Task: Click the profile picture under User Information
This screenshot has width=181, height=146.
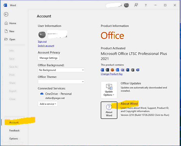Action: [42, 35]
